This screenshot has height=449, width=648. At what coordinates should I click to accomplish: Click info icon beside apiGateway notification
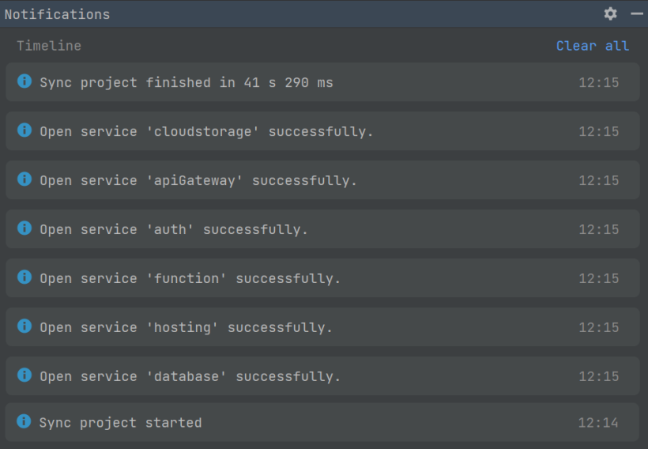click(24, 179)
